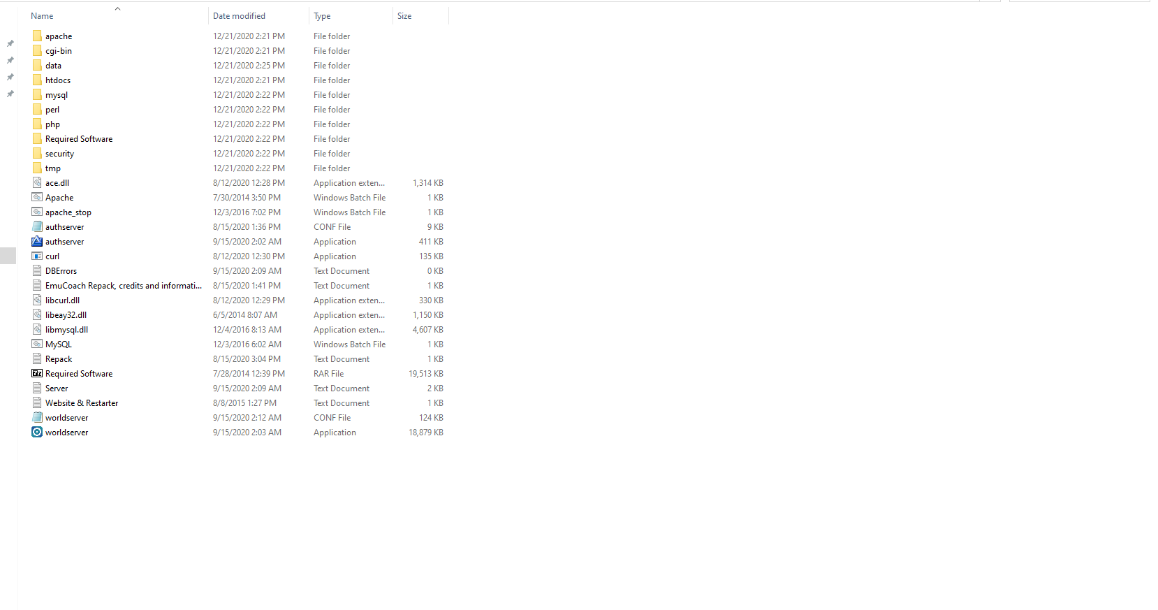Click the 19,513 KB size value
The height and width of the screenshot is (610, 1158).
(426, 373)
